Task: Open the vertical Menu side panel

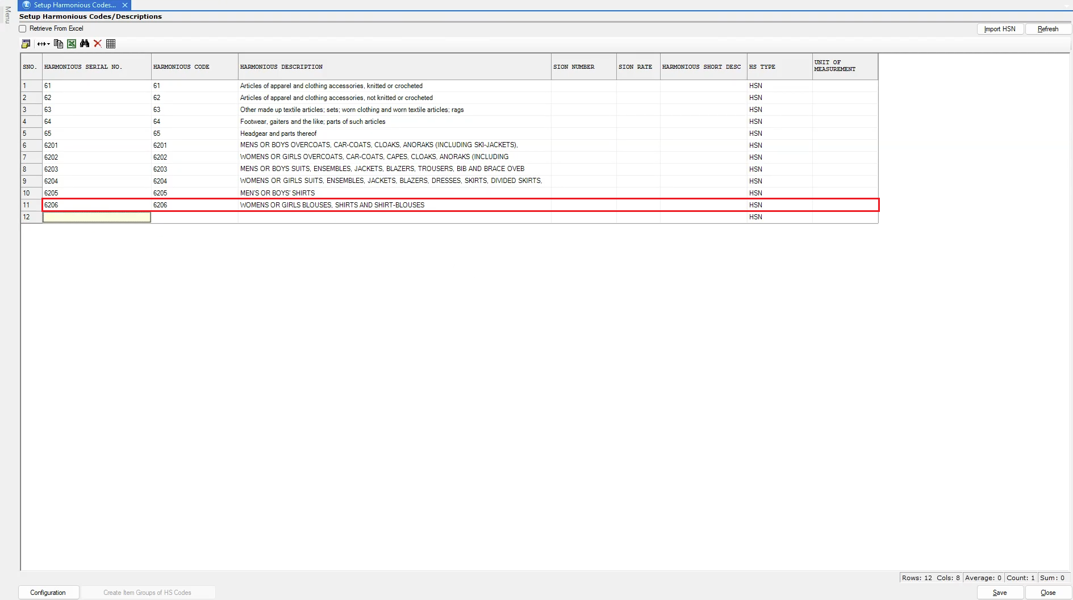Action: point(7,15)
